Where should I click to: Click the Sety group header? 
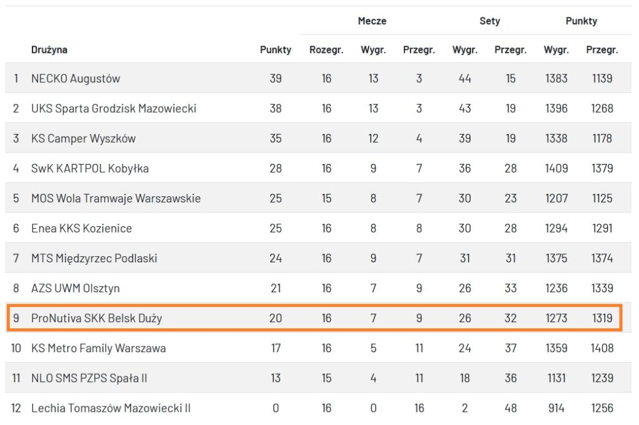[489, 21]
